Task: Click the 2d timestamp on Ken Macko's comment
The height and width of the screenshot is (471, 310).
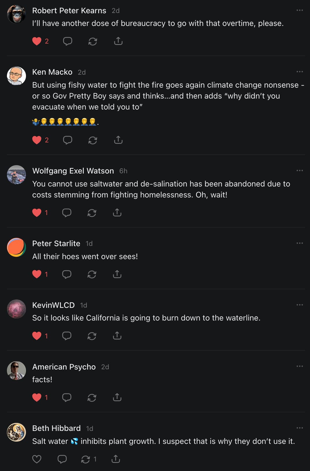Action: tap(82, 72)
